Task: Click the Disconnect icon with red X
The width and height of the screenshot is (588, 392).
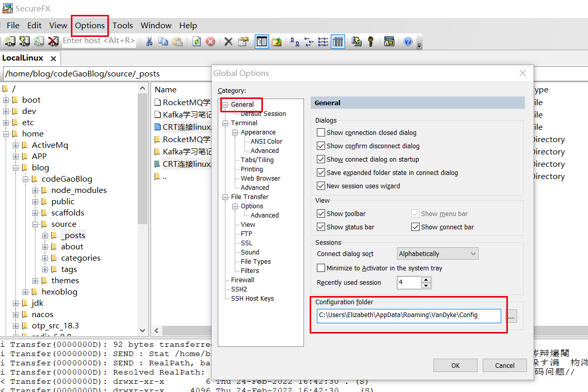Action: click(53, 42)
